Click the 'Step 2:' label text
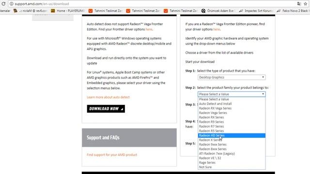This screenshot has height=174, width=310. coord(190,87)
